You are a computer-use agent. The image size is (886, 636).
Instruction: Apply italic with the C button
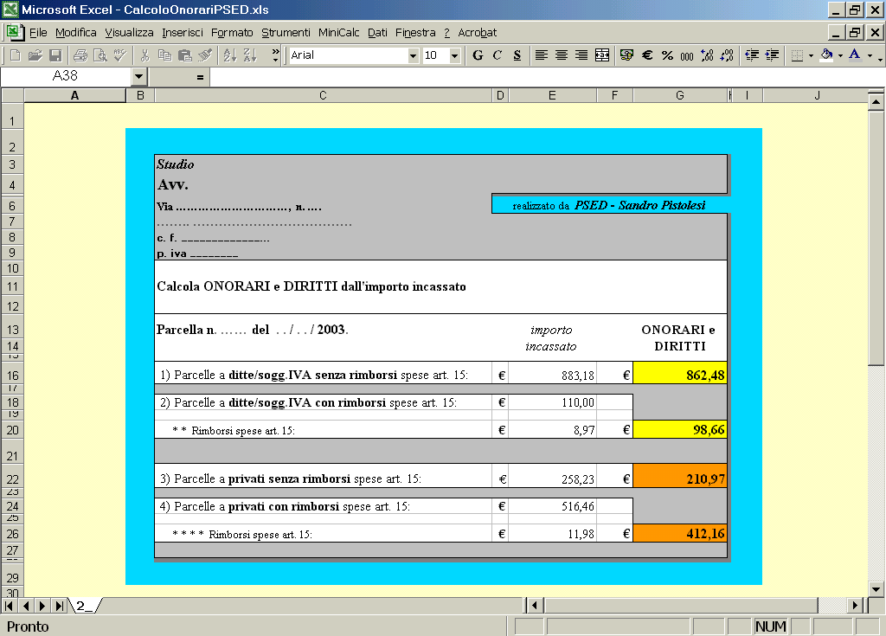pyautogui.click(x=498, y=55)
